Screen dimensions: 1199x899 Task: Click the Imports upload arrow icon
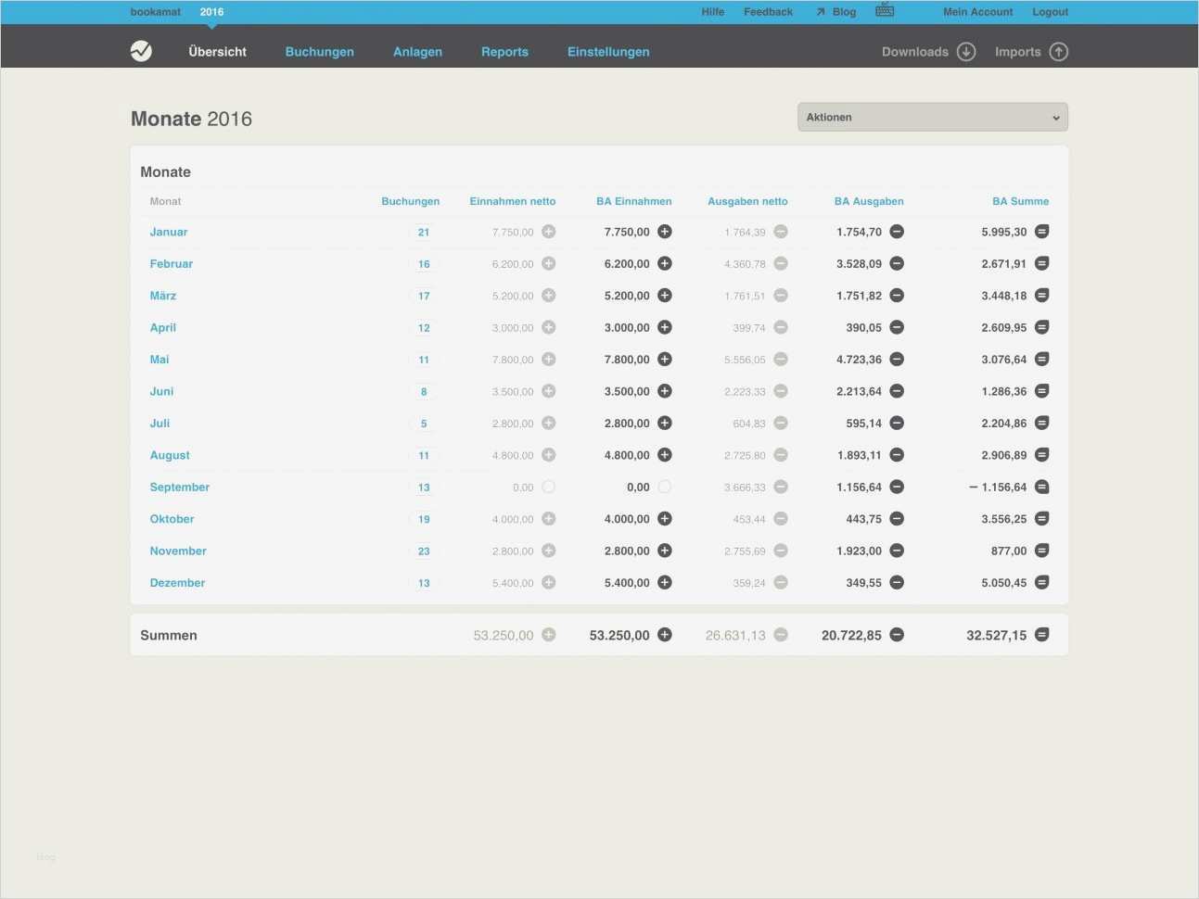click(x=1059, y=52)
